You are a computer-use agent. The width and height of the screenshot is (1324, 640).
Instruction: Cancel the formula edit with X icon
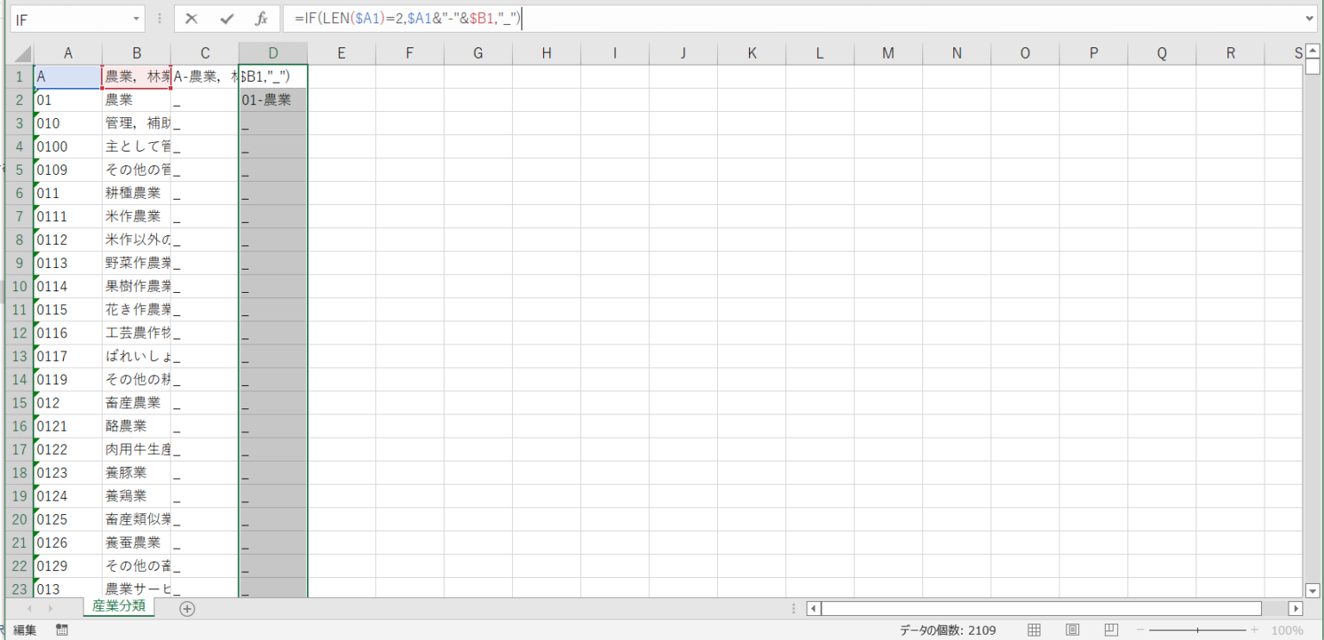point(191,18)
